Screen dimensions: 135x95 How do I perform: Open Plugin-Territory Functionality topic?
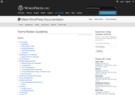tap(30, 57)
